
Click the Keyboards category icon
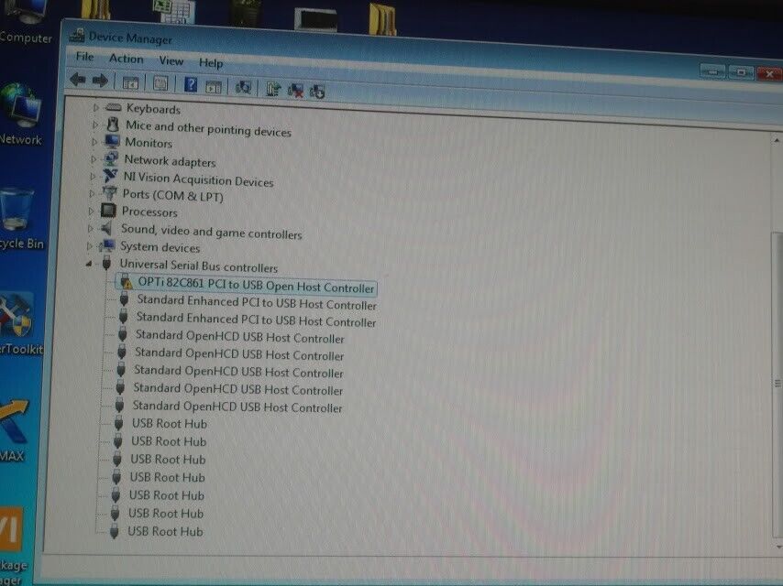[x=114, y=107]
